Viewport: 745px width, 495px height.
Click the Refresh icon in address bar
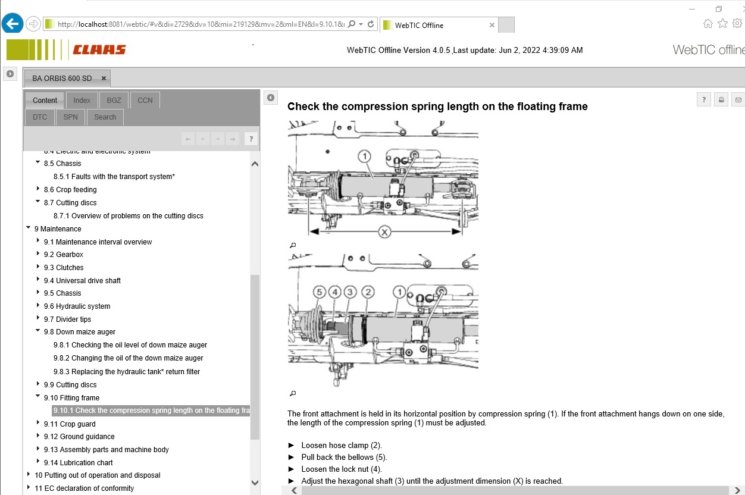point(371,24)
